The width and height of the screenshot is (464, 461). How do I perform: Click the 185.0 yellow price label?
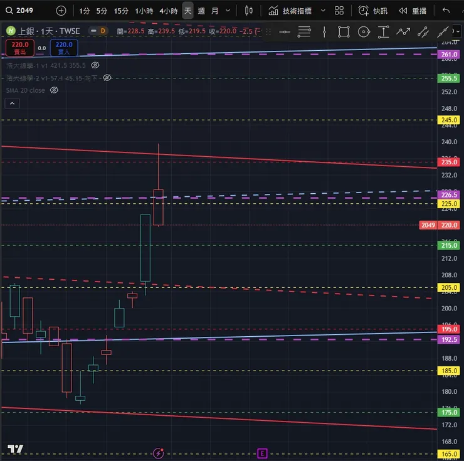coord(448,371)
